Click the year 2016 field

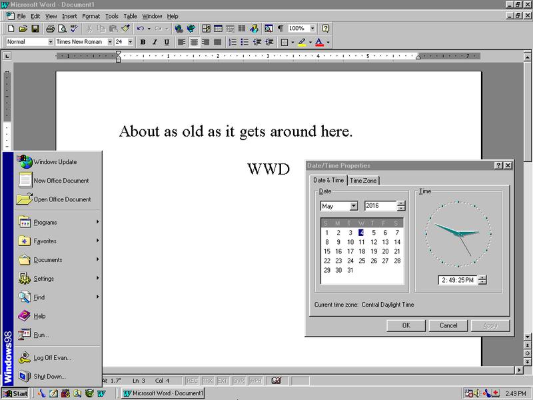coord(380,206)
